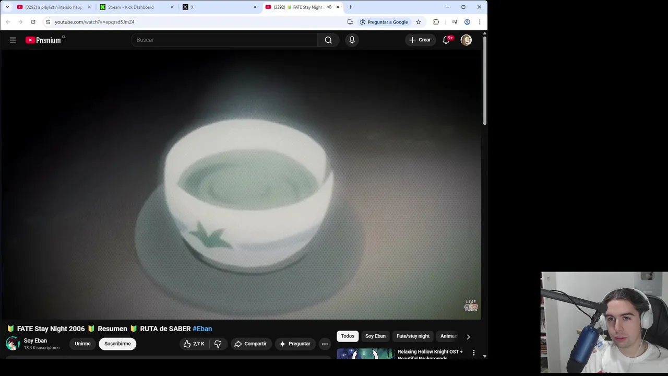Open the Chrome three-dot menu
The height and width of the screenshot is (376, 668).
click(480, 22)
